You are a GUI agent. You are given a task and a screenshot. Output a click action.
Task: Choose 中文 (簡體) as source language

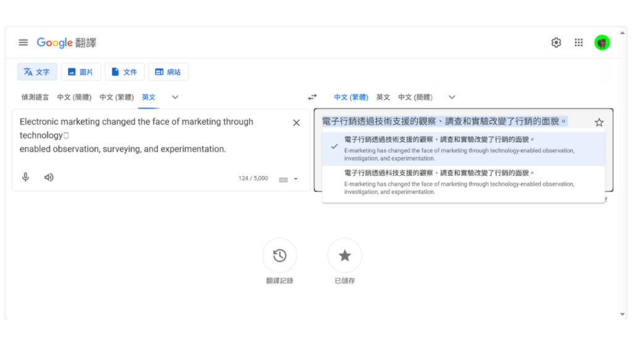click(74, 97)
